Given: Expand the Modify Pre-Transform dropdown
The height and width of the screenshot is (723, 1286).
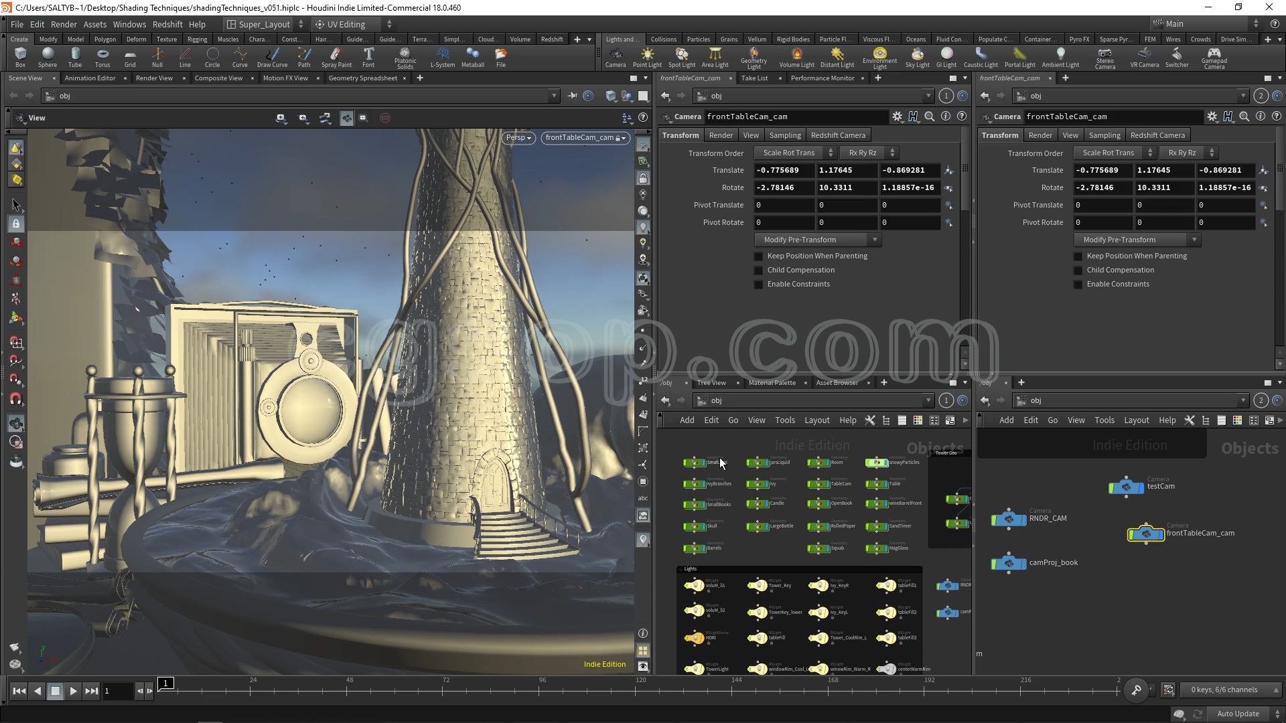Looking at the screenshot, I should tap(817, 240).
